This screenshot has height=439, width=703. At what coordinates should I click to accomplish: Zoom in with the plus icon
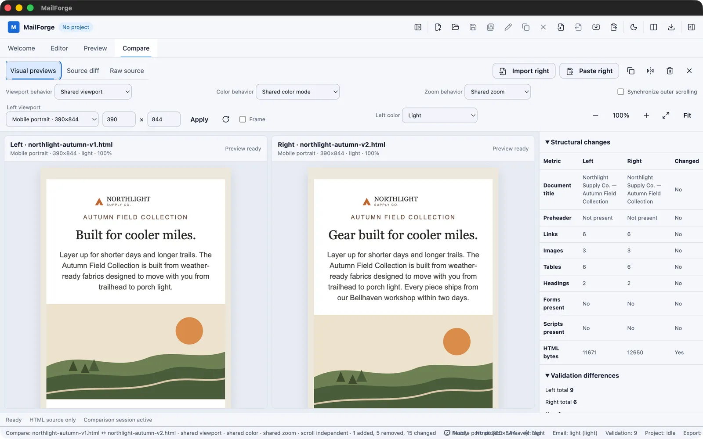[646, 115]
